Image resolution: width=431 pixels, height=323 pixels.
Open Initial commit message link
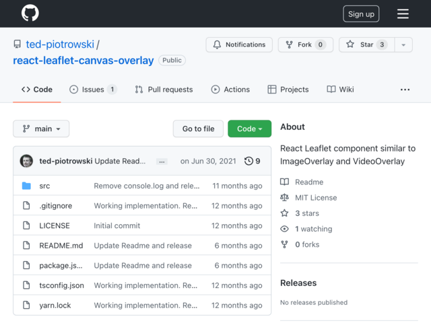(117, 225)
